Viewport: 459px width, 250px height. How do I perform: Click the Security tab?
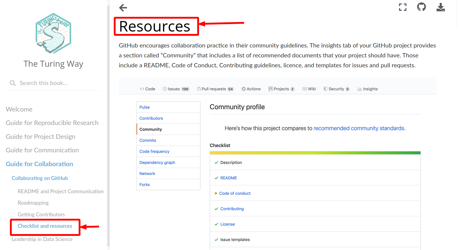pyautogui.click(x=337, y=89)
